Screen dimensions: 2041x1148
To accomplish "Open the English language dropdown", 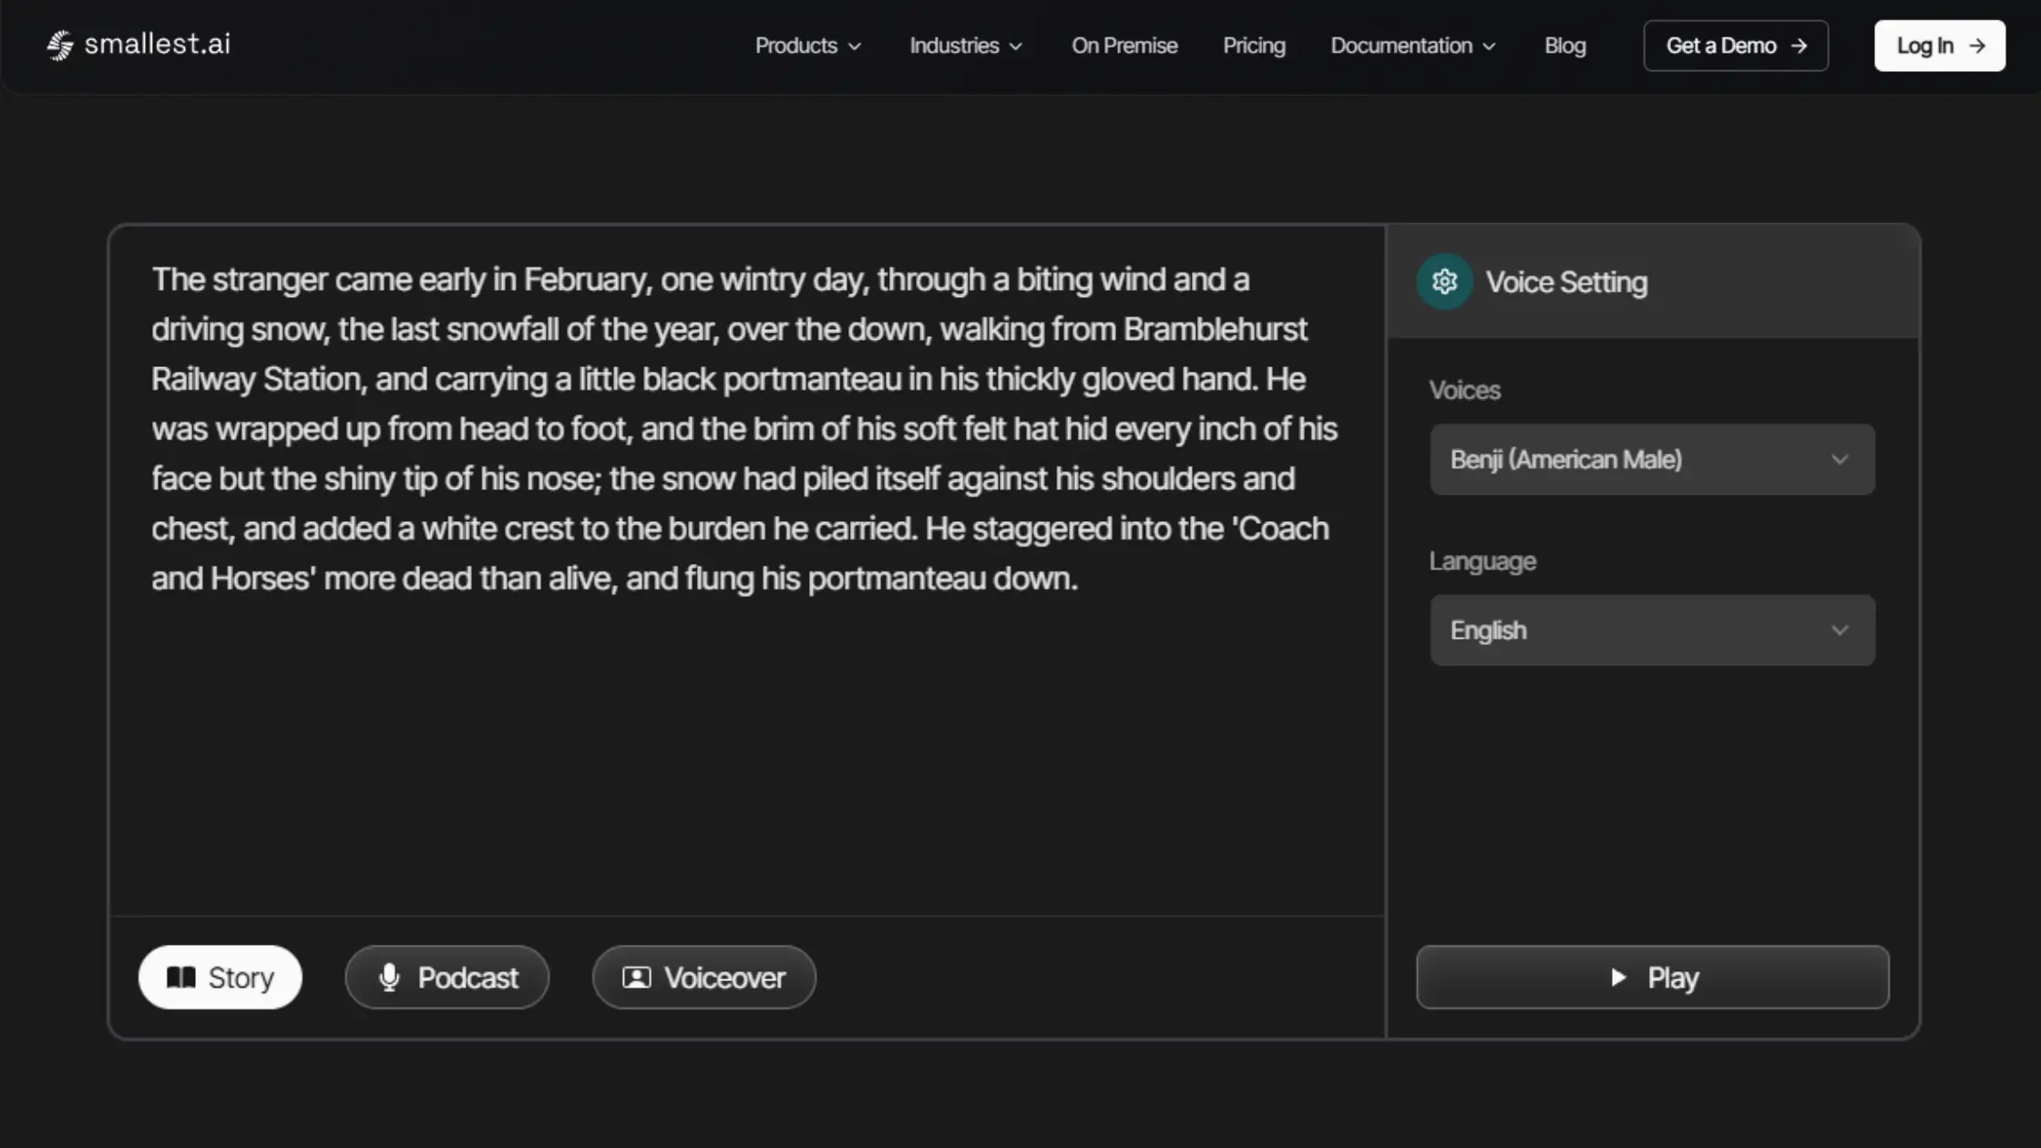I will (x=1651, y=630).
